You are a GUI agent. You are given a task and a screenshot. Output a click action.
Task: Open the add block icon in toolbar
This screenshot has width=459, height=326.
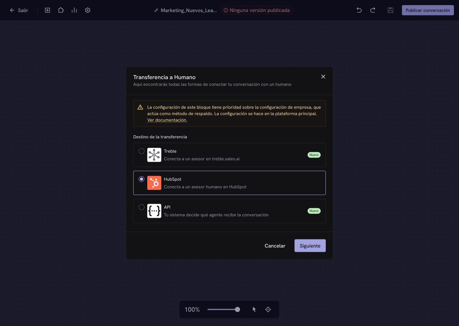[x=47, y=10]
